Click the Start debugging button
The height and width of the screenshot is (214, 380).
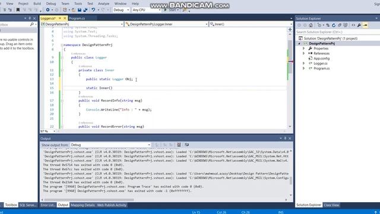tap(171, 10)
